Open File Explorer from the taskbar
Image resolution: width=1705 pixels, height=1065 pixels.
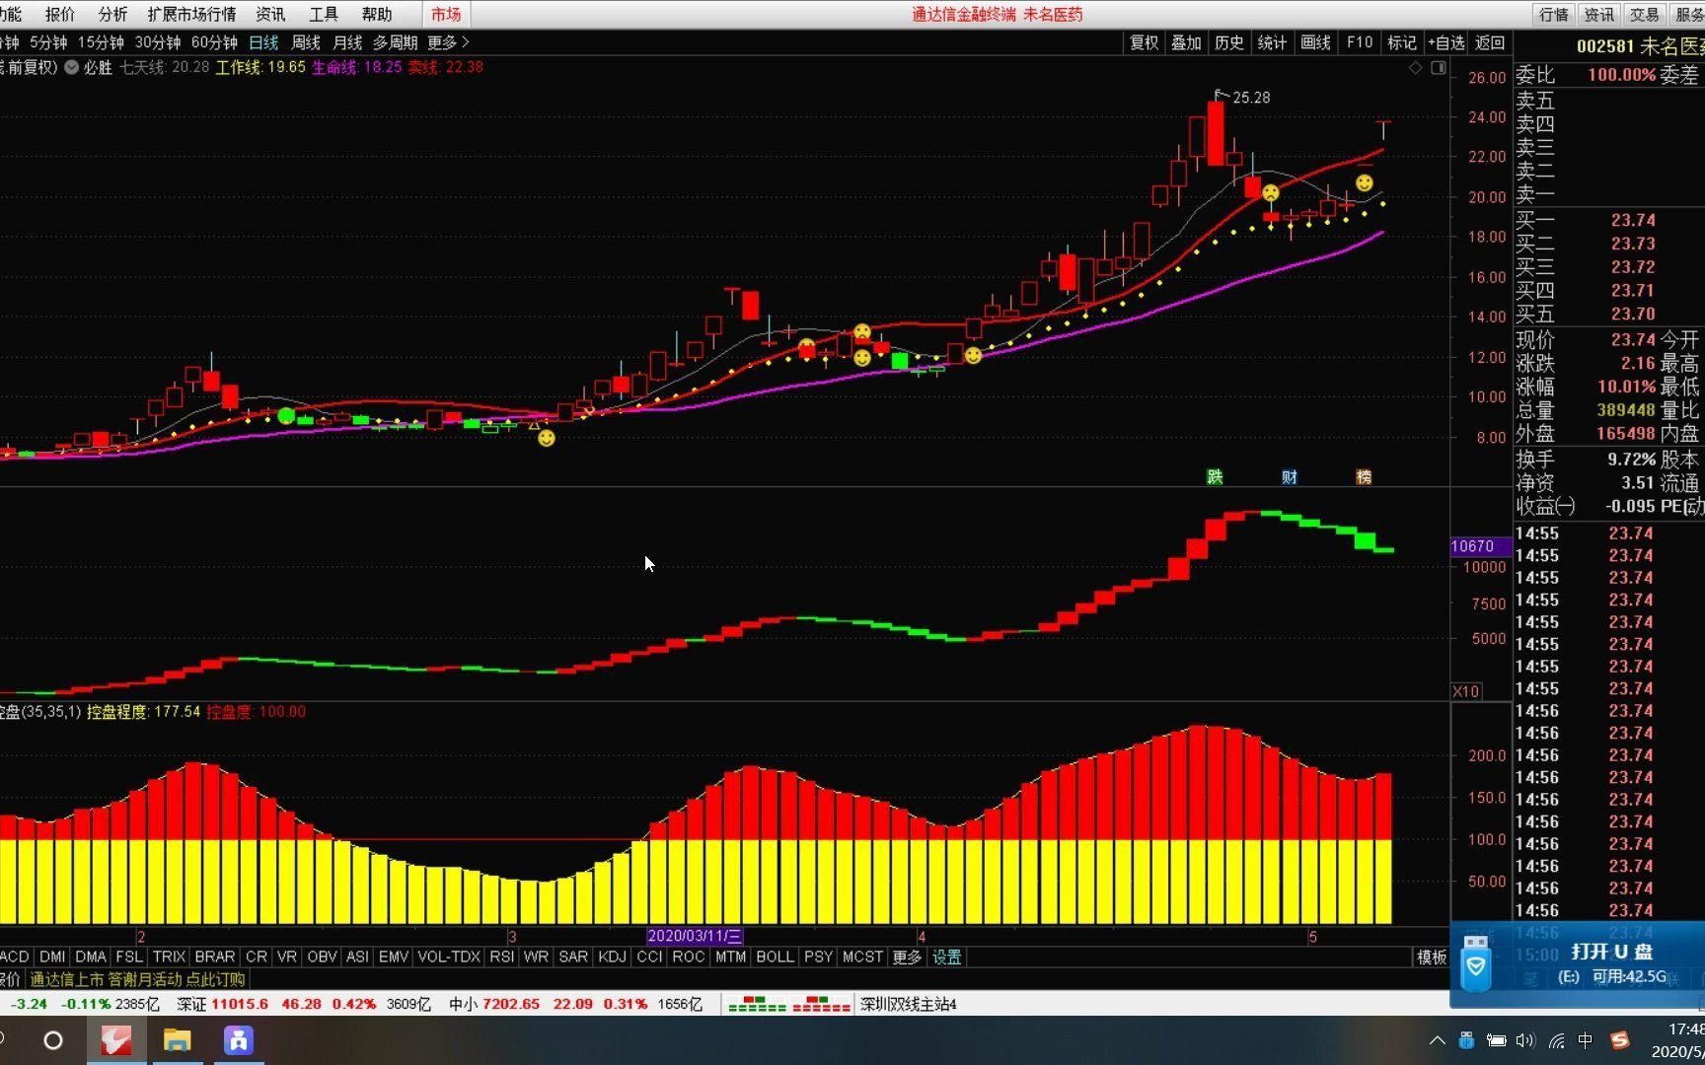coord(178,1040)
